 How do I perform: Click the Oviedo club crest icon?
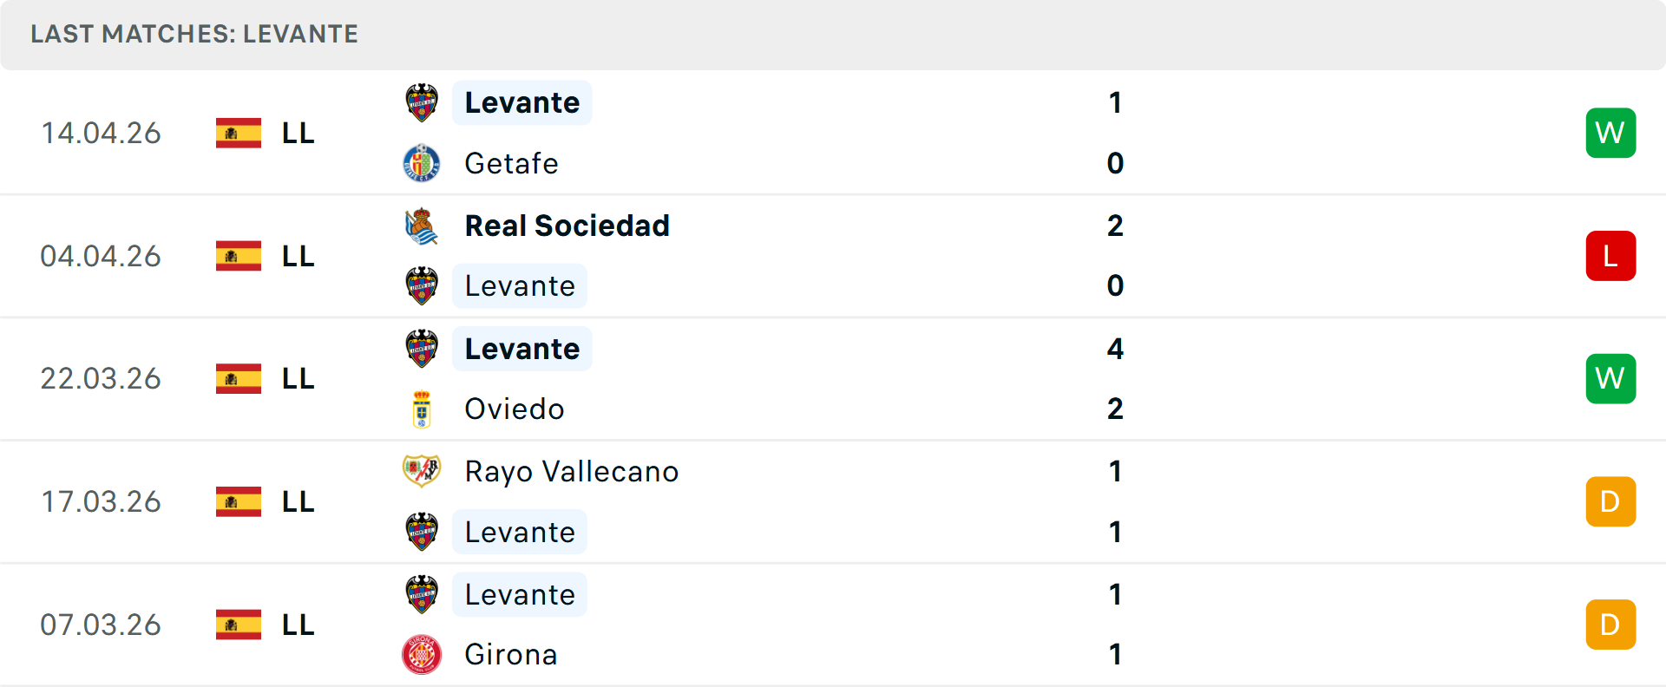[422, 409]
